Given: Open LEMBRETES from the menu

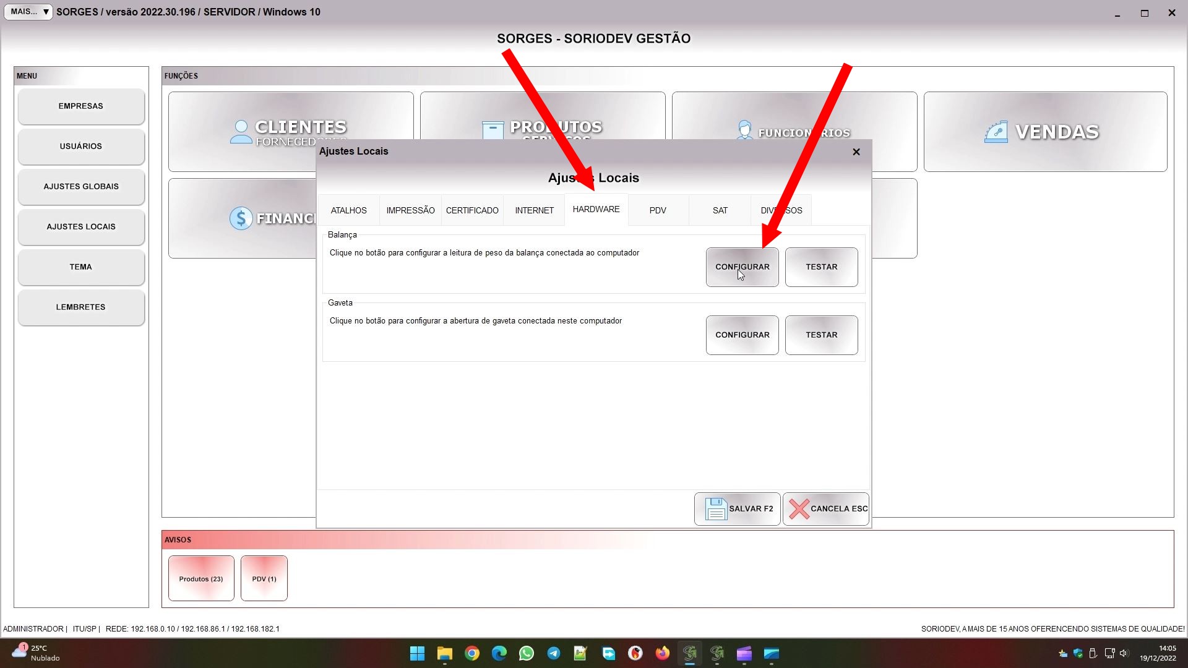Looking at the screenshot, I should tap(81, 307).
